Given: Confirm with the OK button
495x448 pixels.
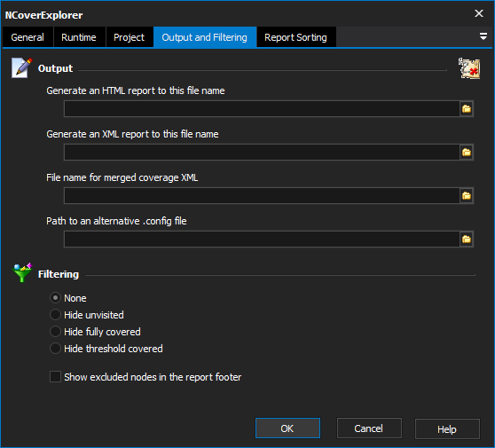Looking at the screenshot, I should pyautogui.click(x=287, y=428).
